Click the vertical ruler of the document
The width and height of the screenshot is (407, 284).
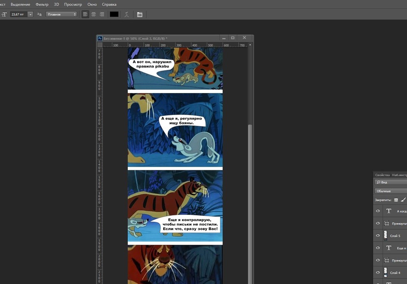[100, 166]
